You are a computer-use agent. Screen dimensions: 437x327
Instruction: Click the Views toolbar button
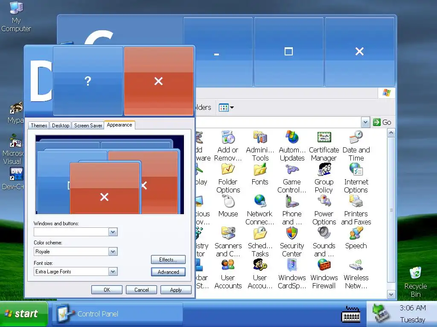click(x=226, y=107)
